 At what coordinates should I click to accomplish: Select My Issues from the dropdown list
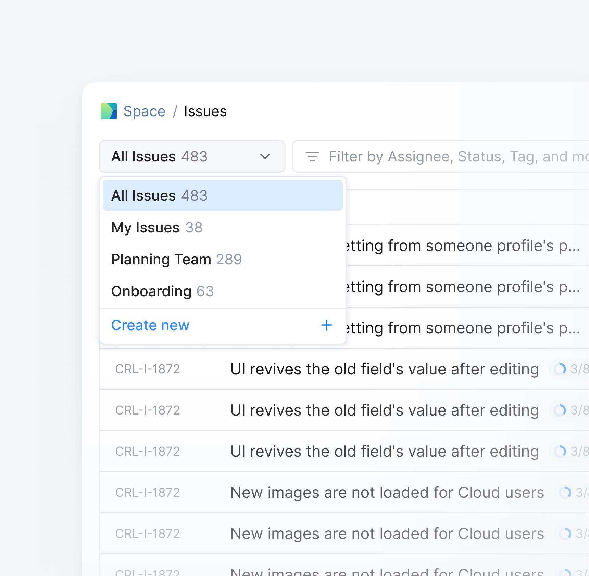[x=157, y=228]
